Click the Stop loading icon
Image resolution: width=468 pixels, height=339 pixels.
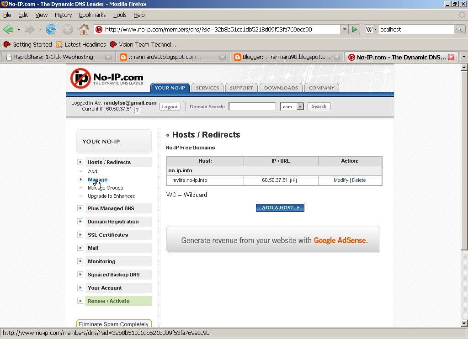[68, 29]
